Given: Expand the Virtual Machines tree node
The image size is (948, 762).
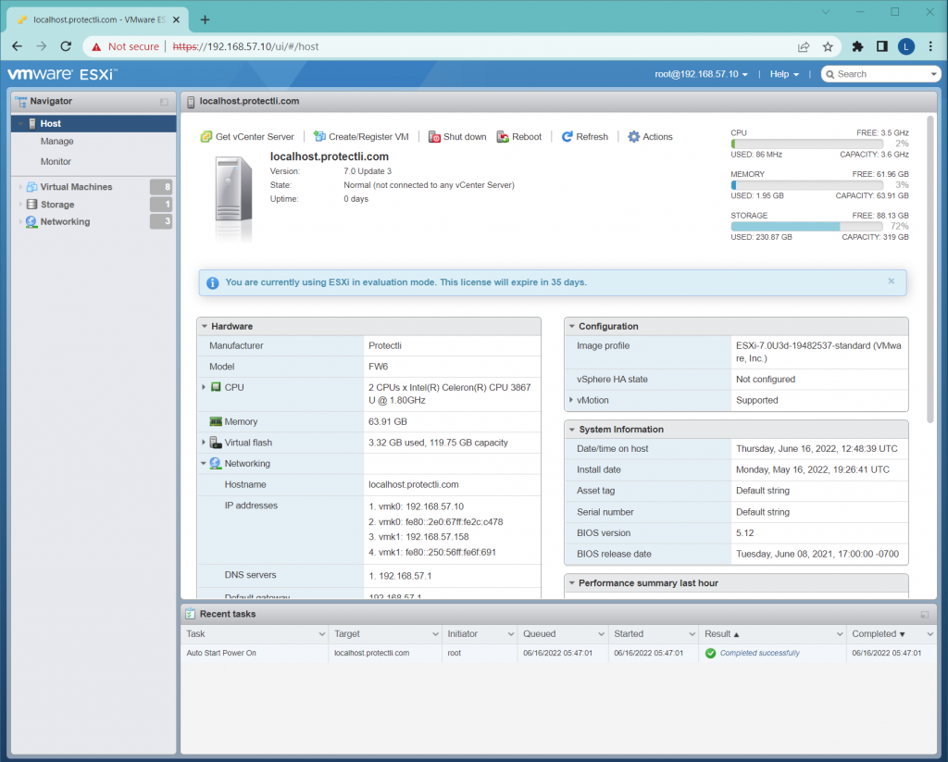Looking at the screenshot, I should [20, 187].
